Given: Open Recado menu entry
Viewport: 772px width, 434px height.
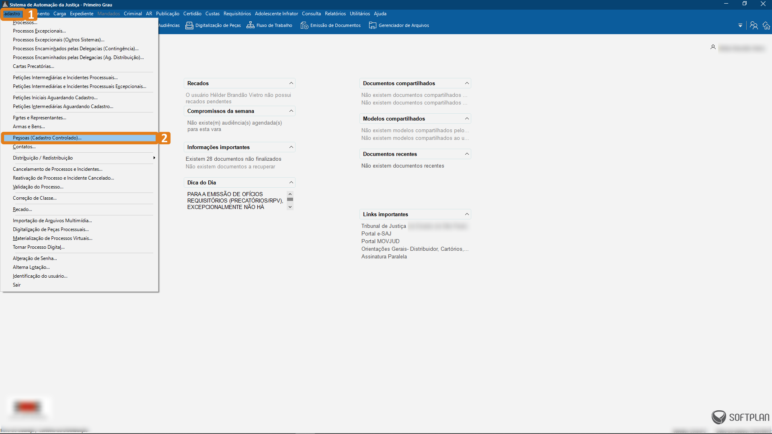Looking at the screenshot, I should click(x=23, y=209).
